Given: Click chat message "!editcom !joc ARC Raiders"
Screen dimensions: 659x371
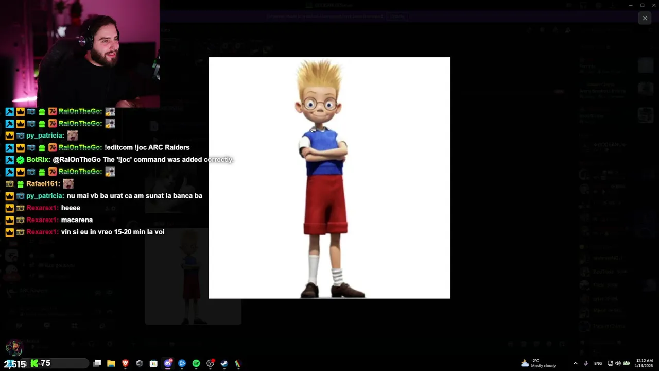Looking at the screenshot, I should tap(147, 147).
